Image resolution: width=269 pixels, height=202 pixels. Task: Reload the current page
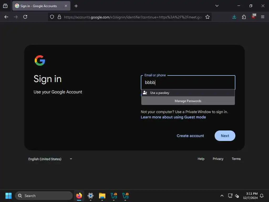click(25, 17)
